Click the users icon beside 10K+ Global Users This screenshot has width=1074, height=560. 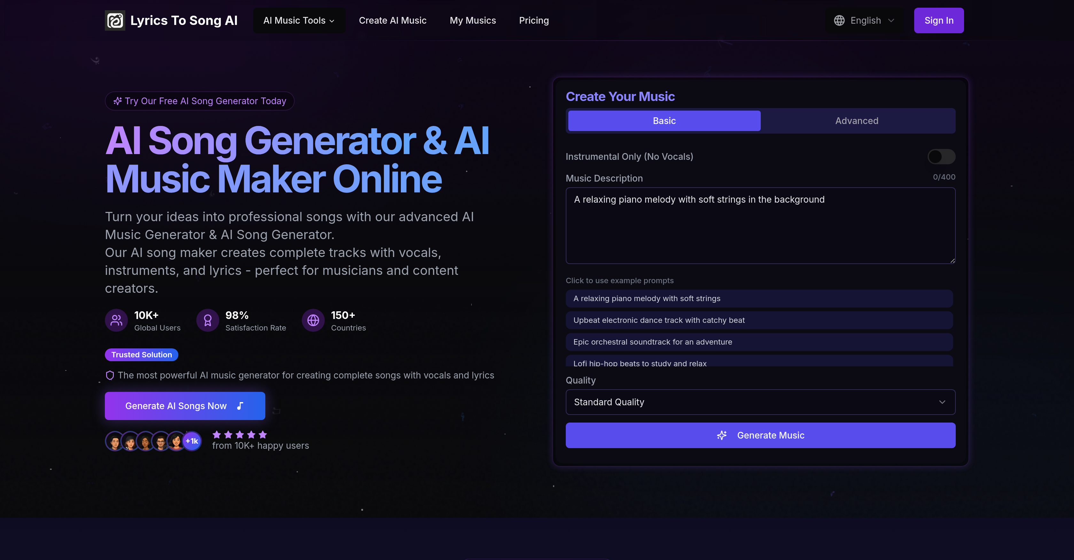click(x=116, y=320)
